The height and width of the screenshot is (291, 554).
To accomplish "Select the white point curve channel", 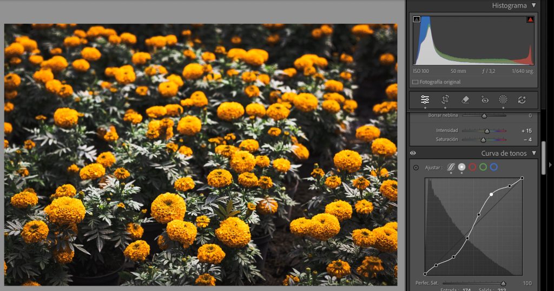I will (x=462, y=167).
